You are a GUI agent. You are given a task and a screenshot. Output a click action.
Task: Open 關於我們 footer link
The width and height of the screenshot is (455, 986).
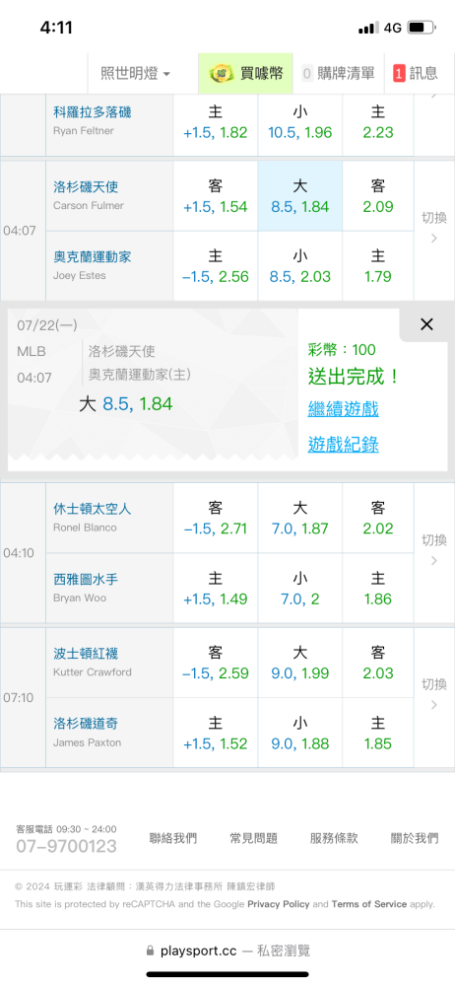pyautogui.click(x=415, y=838)
